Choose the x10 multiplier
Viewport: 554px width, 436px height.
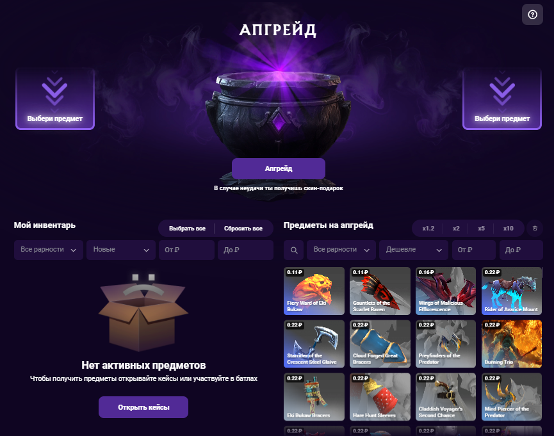(508, 229)
